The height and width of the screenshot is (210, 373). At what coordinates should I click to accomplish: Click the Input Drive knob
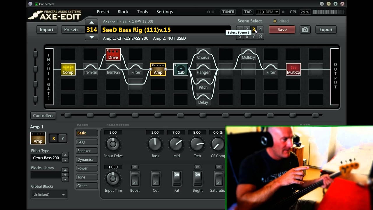tap(113, 144)
